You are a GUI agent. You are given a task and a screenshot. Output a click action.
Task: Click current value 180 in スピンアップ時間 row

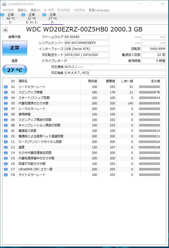pyautogui.click(x=94, y=92)
